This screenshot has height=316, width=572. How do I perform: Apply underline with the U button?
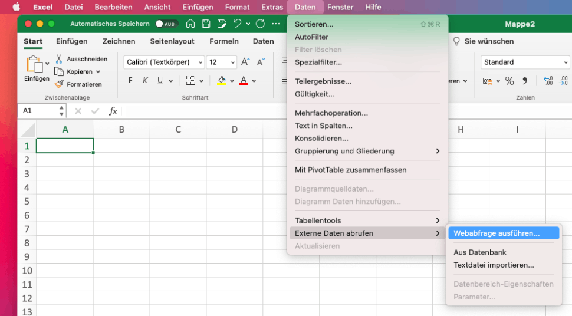(x=160, y=81)
